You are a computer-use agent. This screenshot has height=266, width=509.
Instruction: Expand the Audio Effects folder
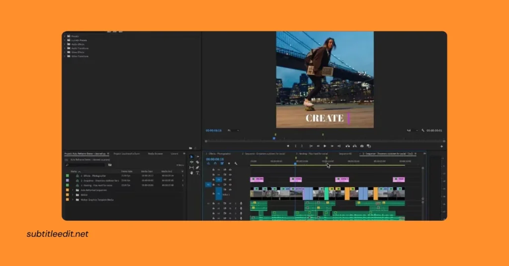coord(65,44)
